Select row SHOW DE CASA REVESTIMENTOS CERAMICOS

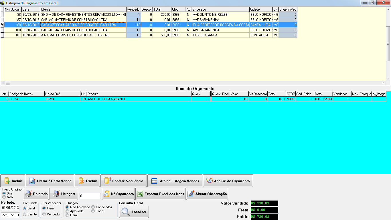149,14
